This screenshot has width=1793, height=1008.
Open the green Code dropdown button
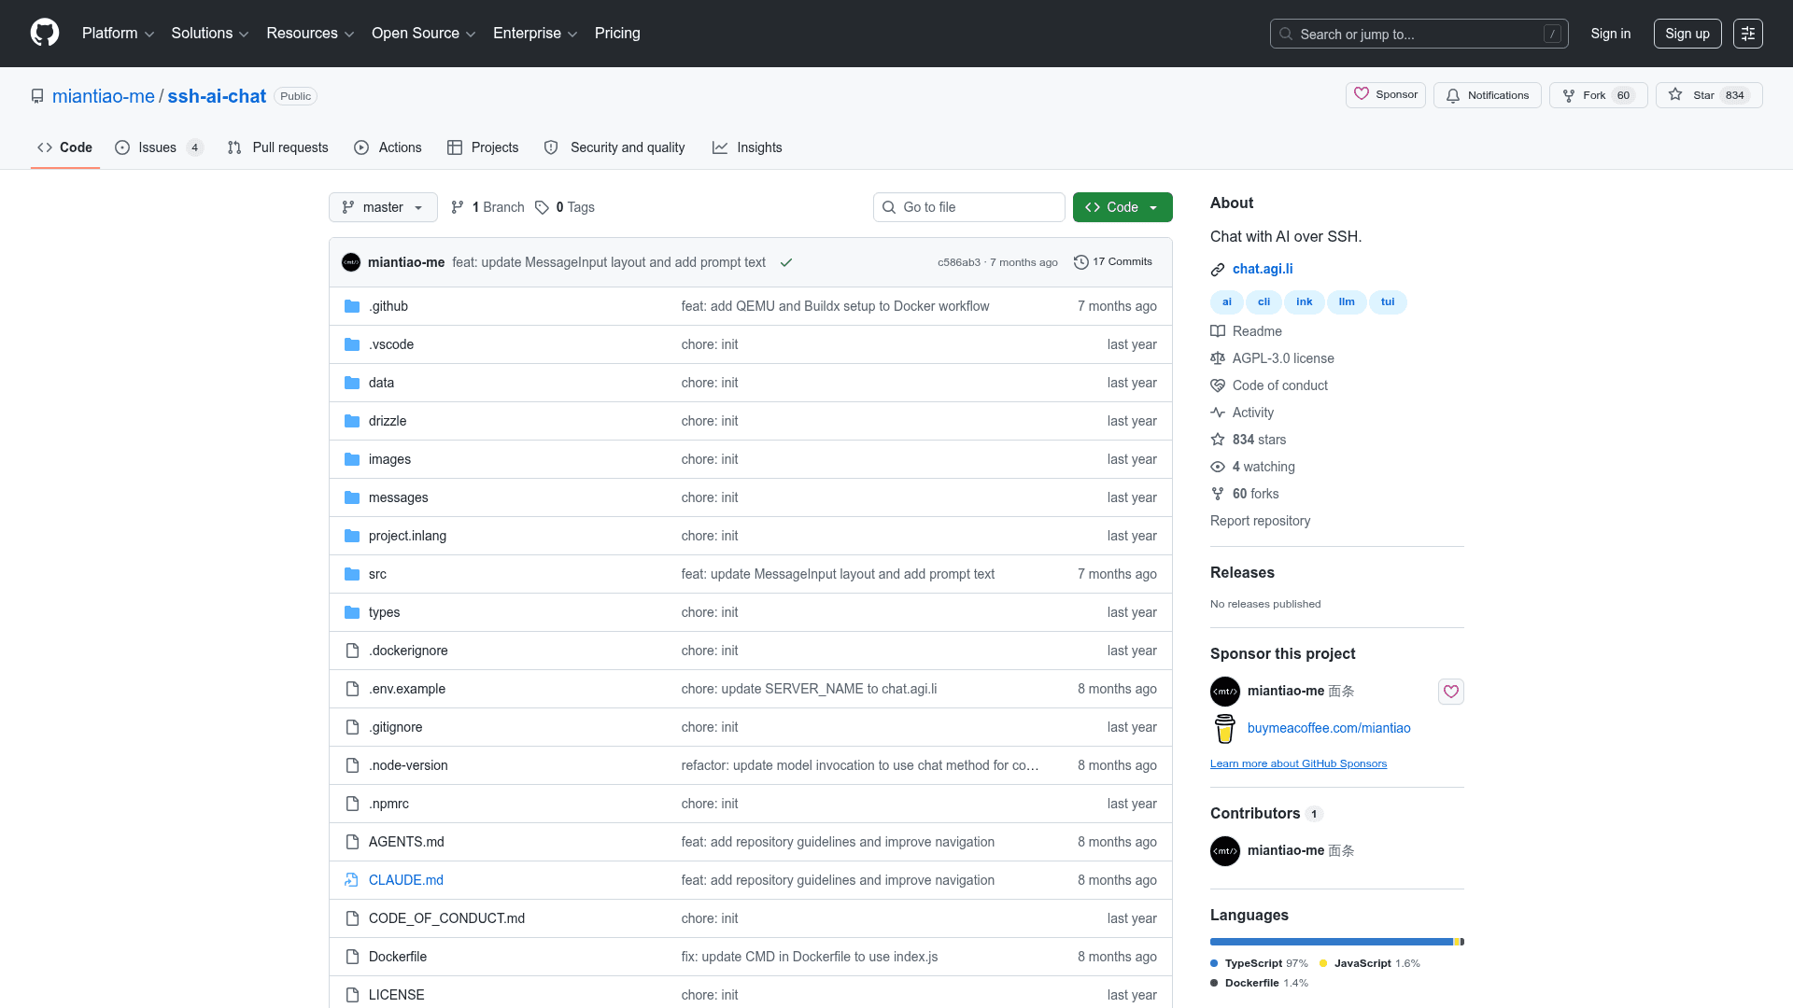coord(1122,207)
